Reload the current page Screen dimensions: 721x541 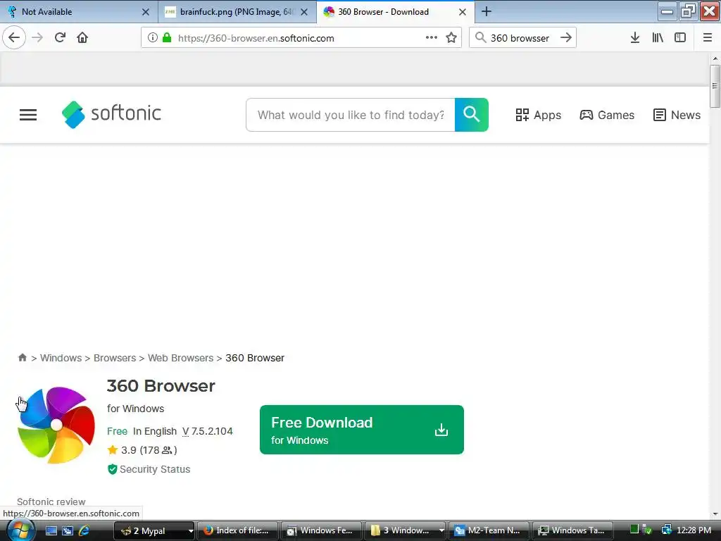(61, 38)
